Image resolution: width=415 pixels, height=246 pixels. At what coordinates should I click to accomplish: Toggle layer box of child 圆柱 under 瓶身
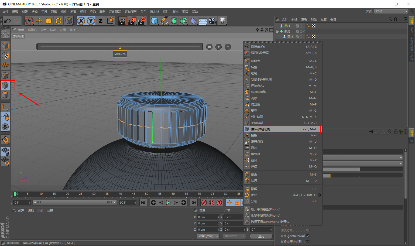click(297, 37)
